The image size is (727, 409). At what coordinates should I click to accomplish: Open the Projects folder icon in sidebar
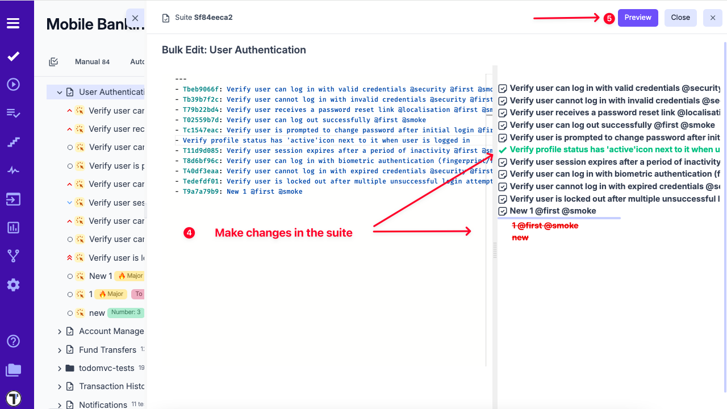[13, 370]
